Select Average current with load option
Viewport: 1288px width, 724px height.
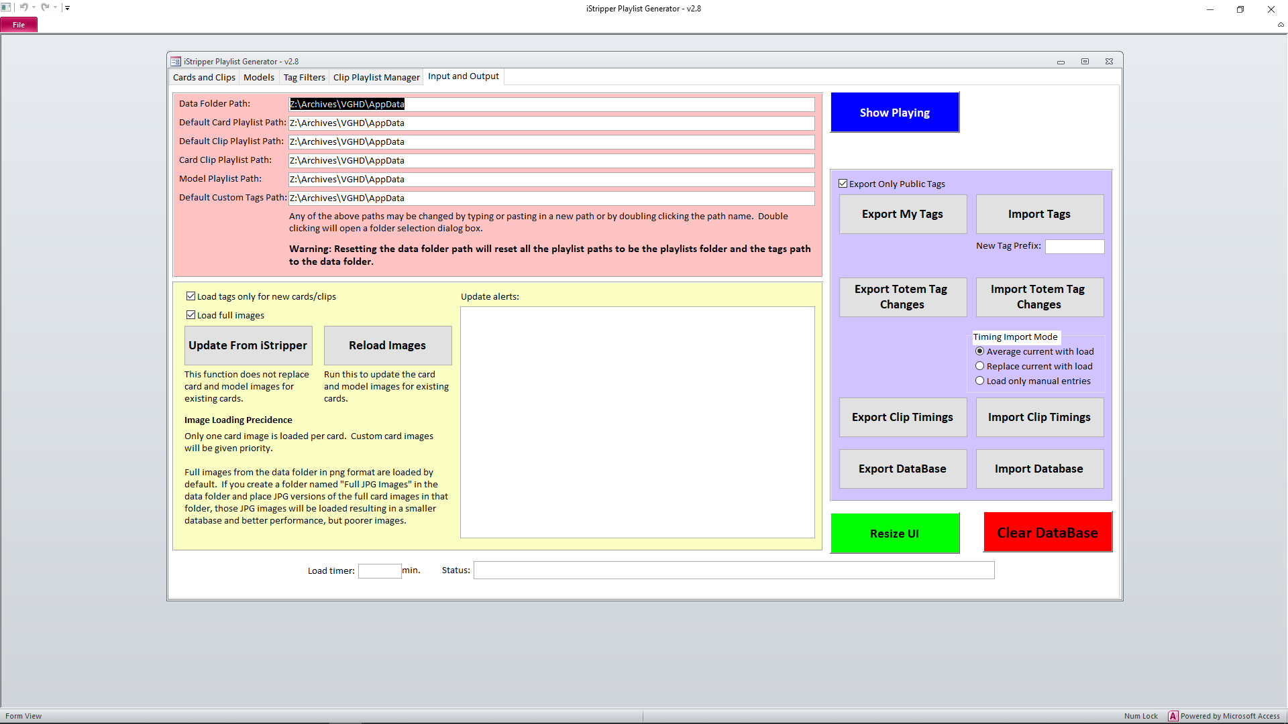click(x=979, y=351)
